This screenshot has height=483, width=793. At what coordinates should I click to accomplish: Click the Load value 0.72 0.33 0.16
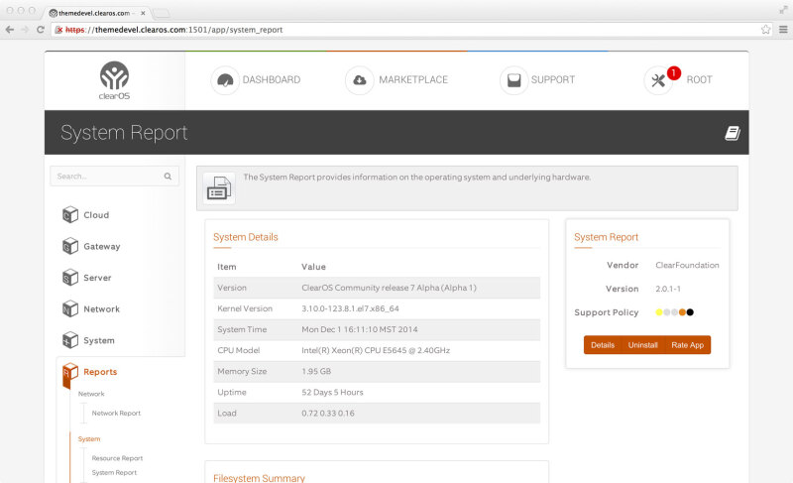coord(328,414)
